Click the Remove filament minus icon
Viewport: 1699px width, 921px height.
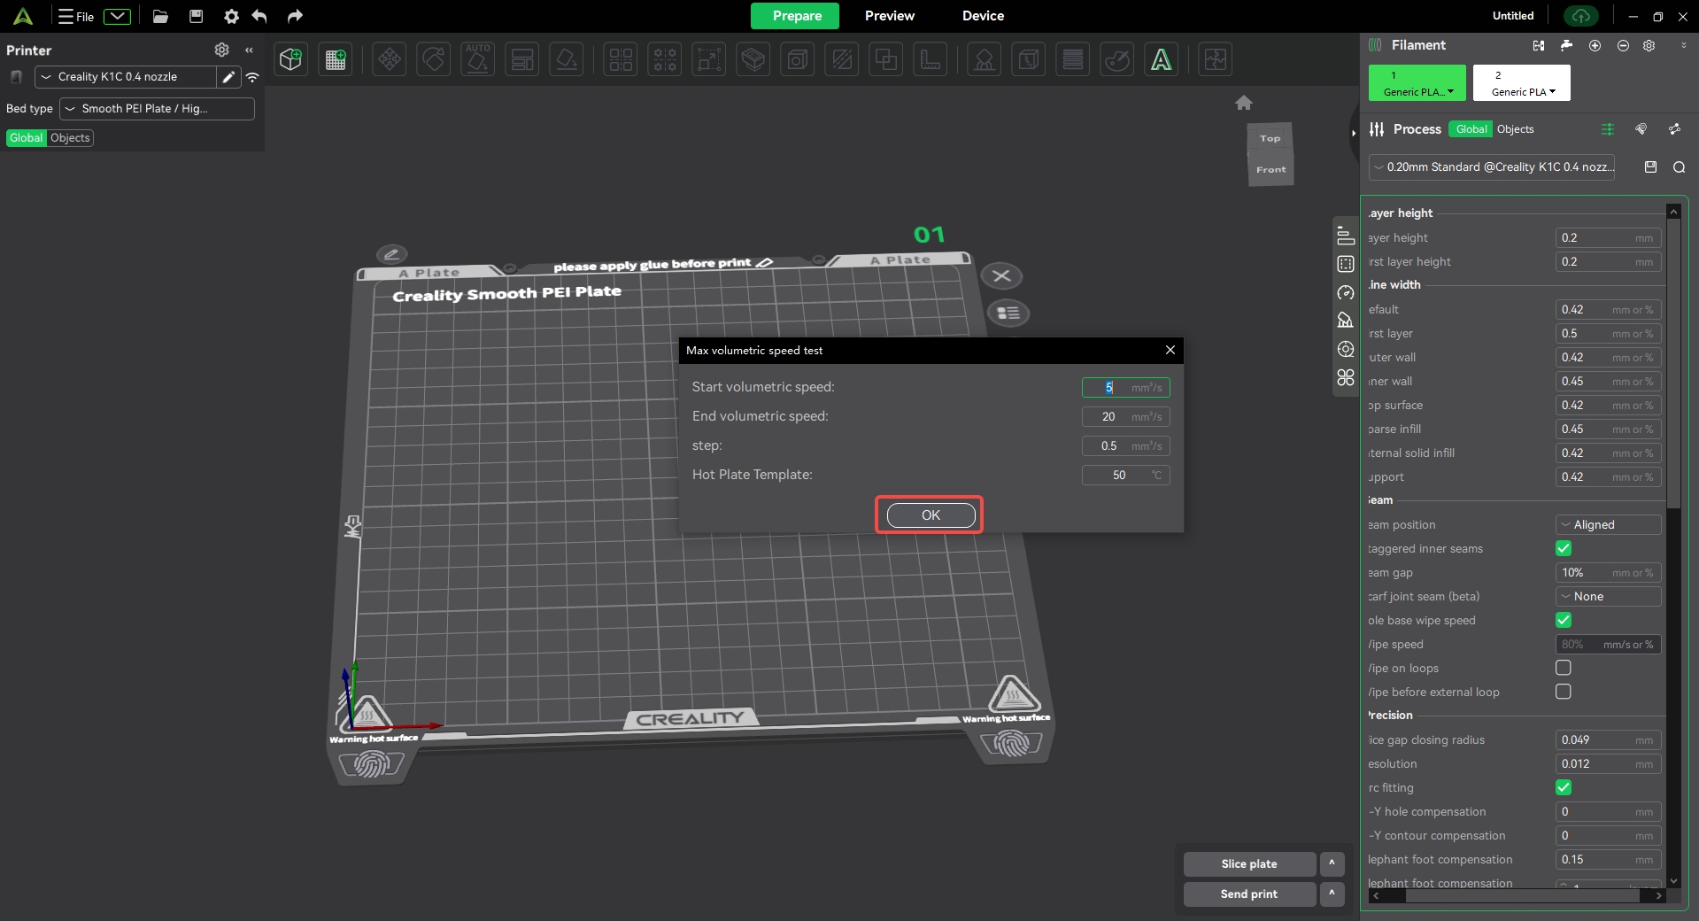coord(1623,45)
